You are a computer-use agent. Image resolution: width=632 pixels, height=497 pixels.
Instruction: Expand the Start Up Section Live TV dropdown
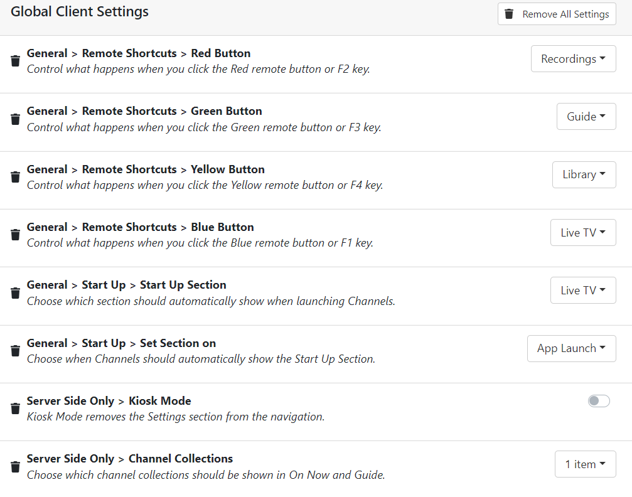click(x=582, y=291)
